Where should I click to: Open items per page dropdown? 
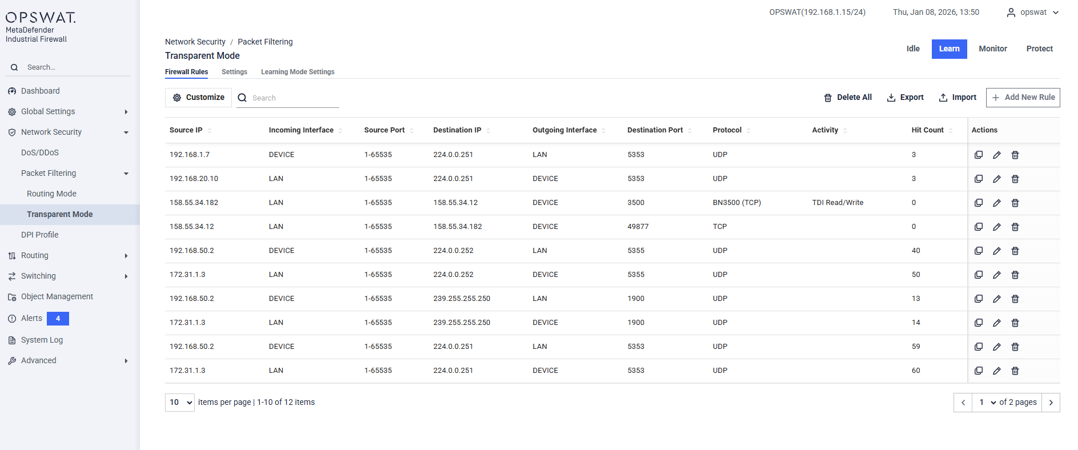(180, 403)
